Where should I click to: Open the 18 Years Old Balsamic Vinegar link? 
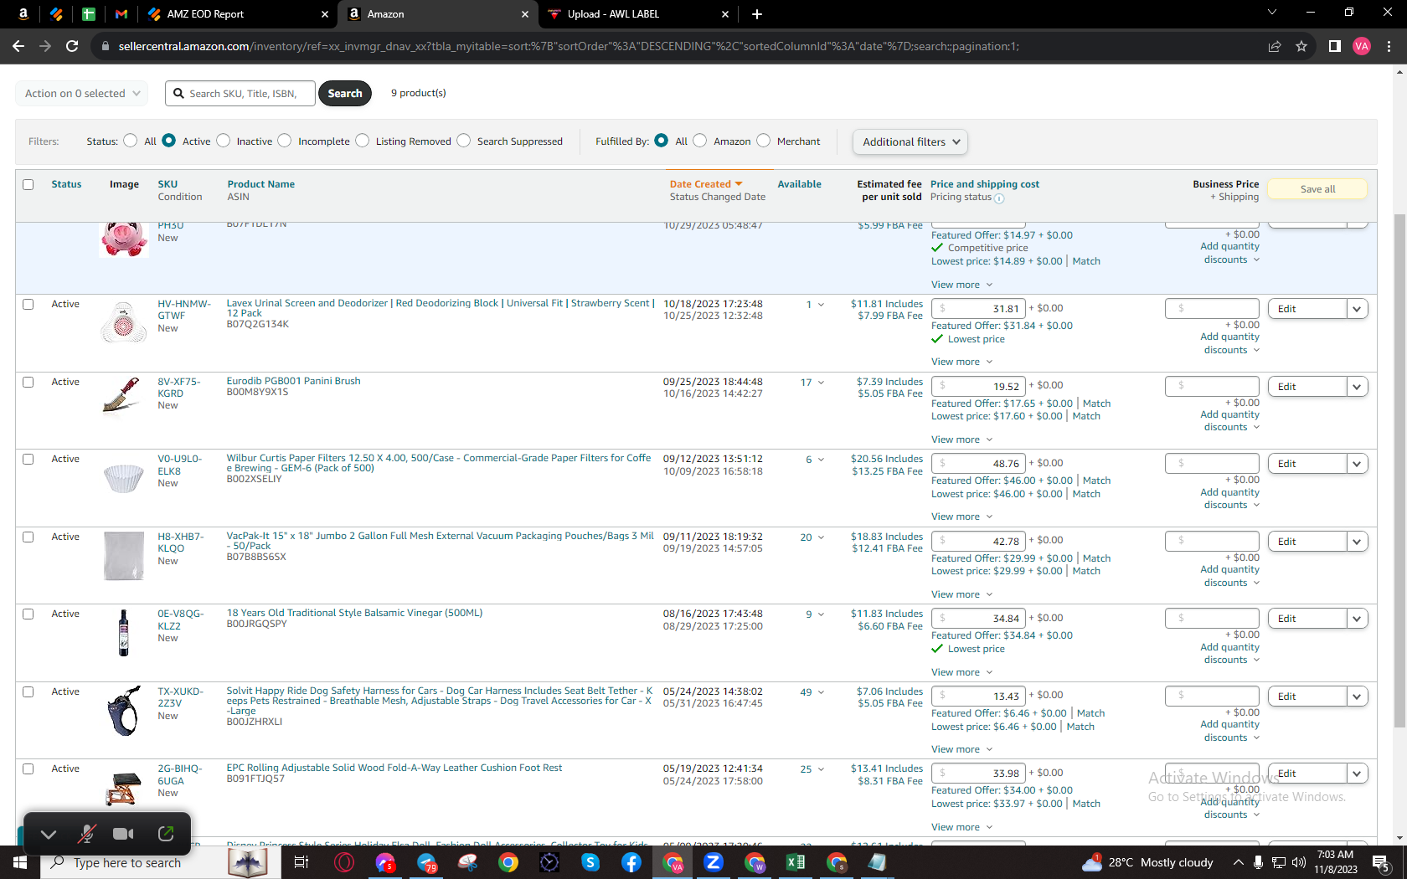[354, 613]
